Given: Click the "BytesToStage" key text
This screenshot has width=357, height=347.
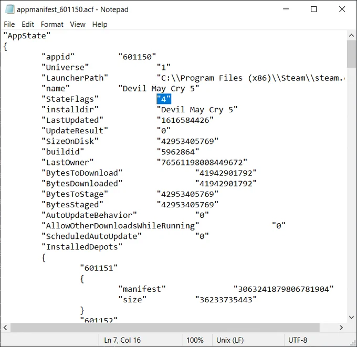Looking at the screenshot, I should coord(75,194).
